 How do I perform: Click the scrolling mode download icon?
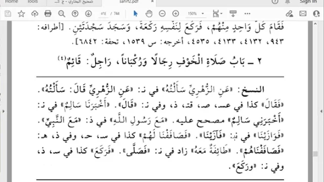(x=233, y=13)
